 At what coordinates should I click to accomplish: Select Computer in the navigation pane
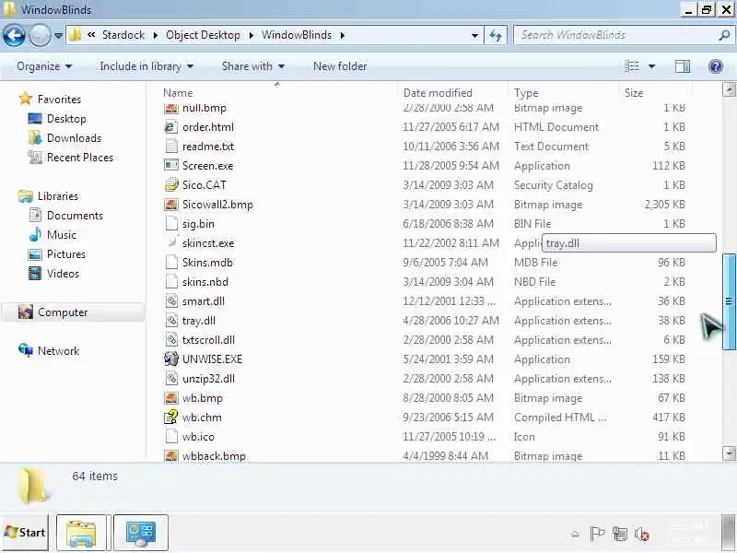pos(63,312)
